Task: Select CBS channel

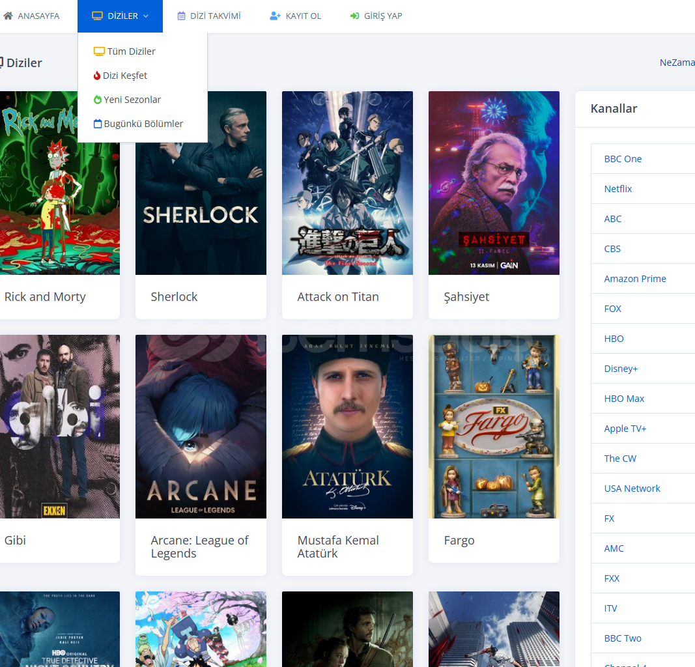Action: point(612,249)
